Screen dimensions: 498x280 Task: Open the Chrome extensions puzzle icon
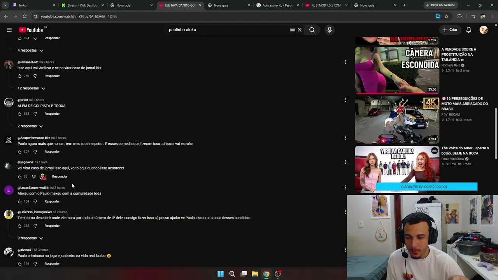[459, 16]
